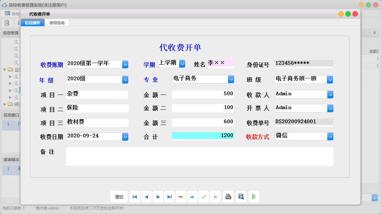The height and width of the screenshot is (214, 381).
Task: Select the search magnifier icon in the toolbar
Action: (7, 23)
